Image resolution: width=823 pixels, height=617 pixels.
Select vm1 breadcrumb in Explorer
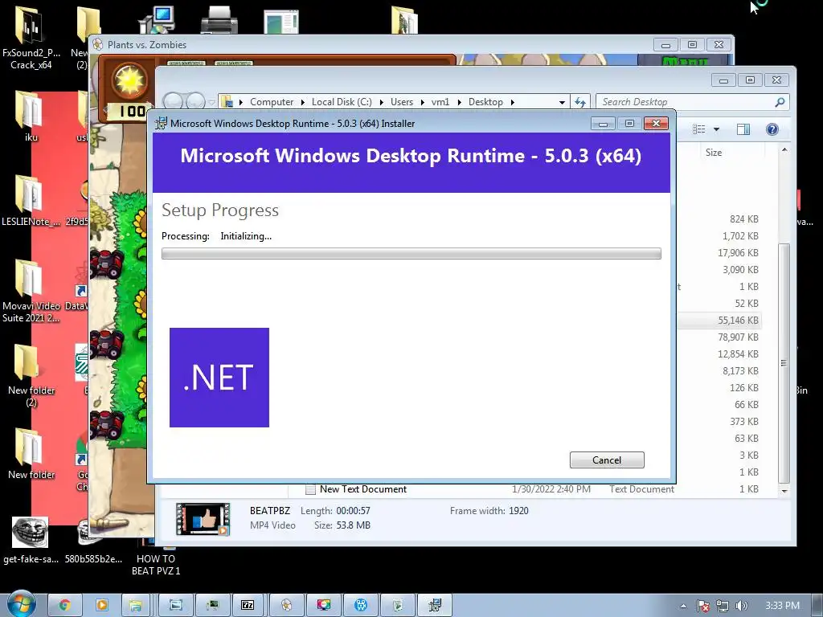point(440,102)
